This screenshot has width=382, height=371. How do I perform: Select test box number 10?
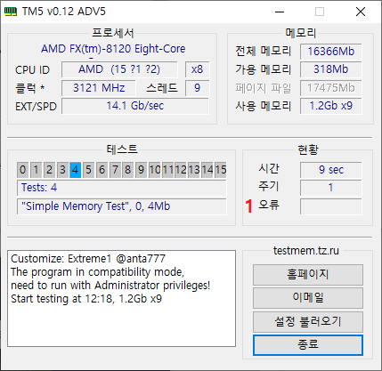[x=155, y=170]
